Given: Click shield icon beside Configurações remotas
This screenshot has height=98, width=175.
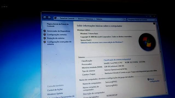Looking at the screenshot, I should point(45,35).
